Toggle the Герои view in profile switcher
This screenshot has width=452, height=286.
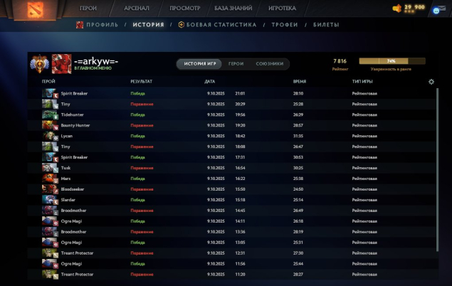click(236, 64)
